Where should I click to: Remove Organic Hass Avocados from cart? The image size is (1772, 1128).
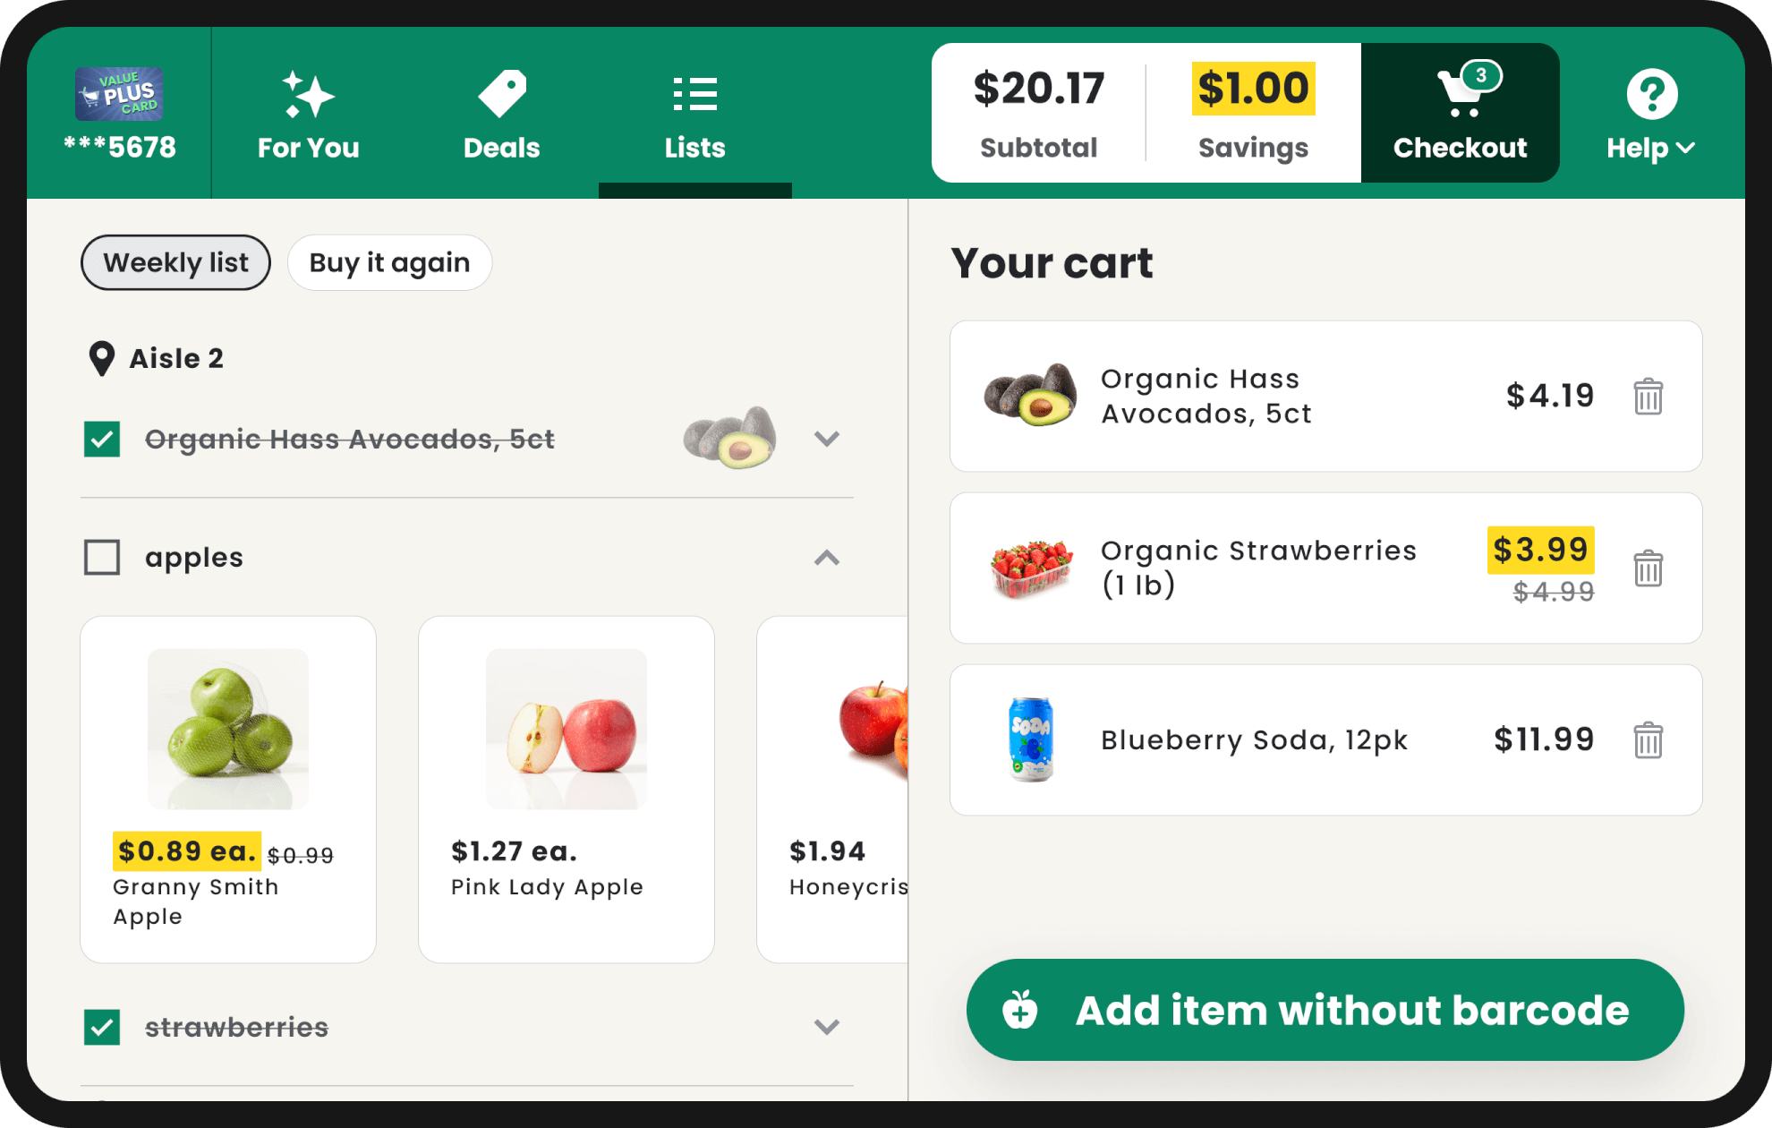click(x=1648, y=396)
